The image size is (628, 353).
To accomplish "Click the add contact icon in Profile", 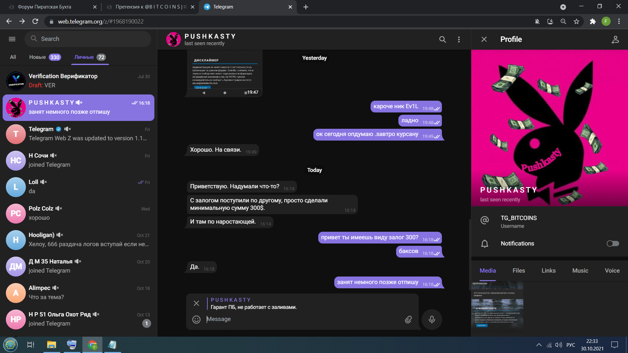I will tap(615, 39).
